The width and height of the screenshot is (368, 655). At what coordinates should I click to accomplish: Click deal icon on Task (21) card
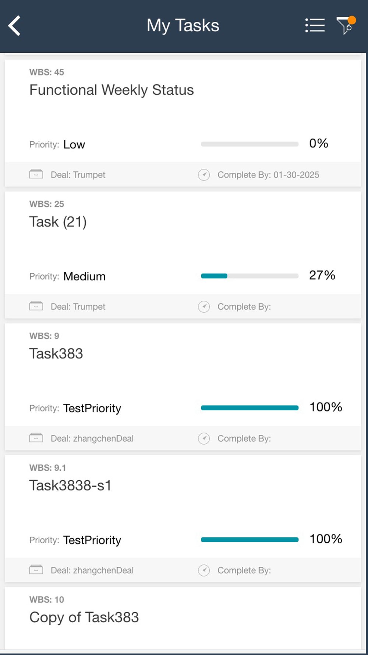coord(36,306)
